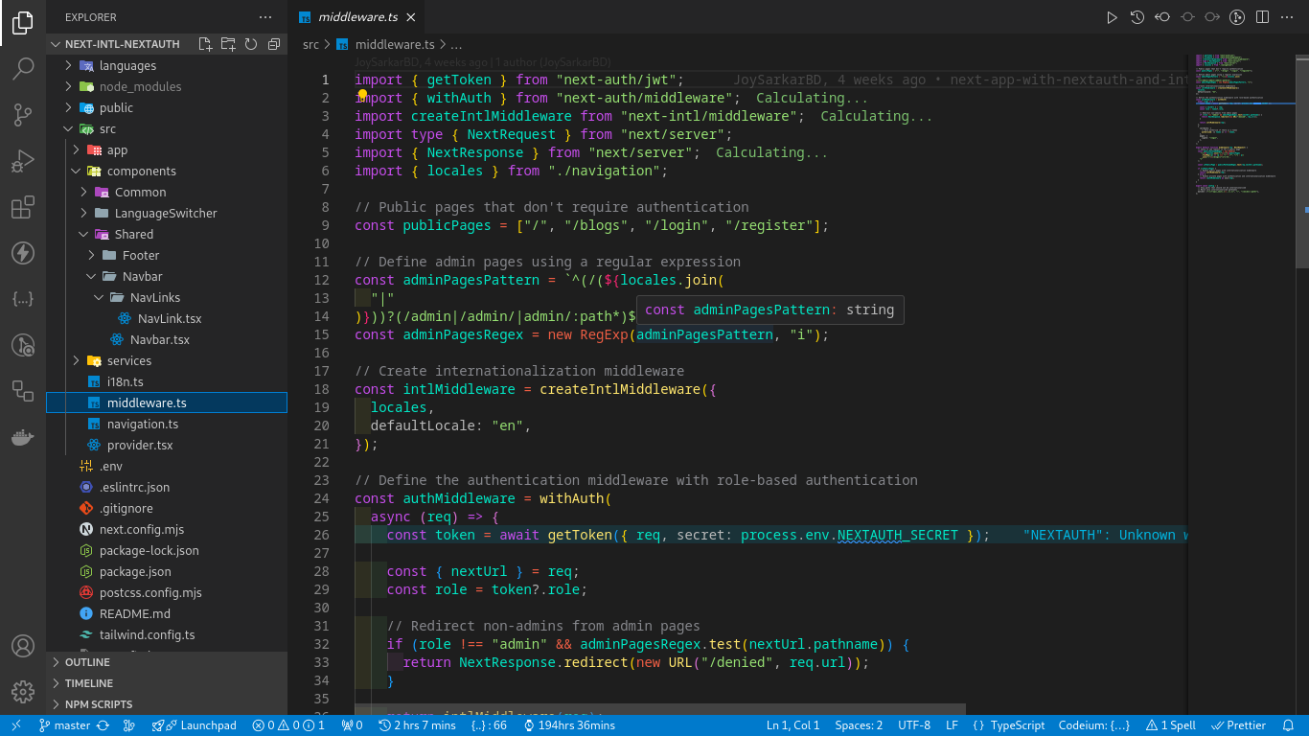Expand the LanguageSwitcher folder
The height and width of the screenshot is (736, 1309).
167,213
